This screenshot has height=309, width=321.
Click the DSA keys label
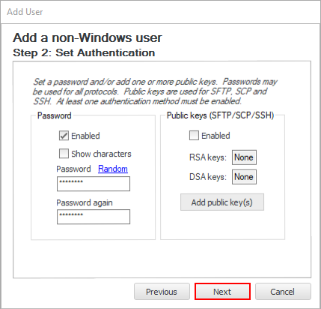click(208, 177)
